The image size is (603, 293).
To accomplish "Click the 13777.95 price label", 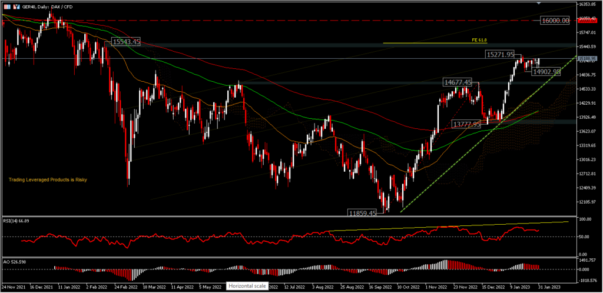I will click(x=466, y=124).
